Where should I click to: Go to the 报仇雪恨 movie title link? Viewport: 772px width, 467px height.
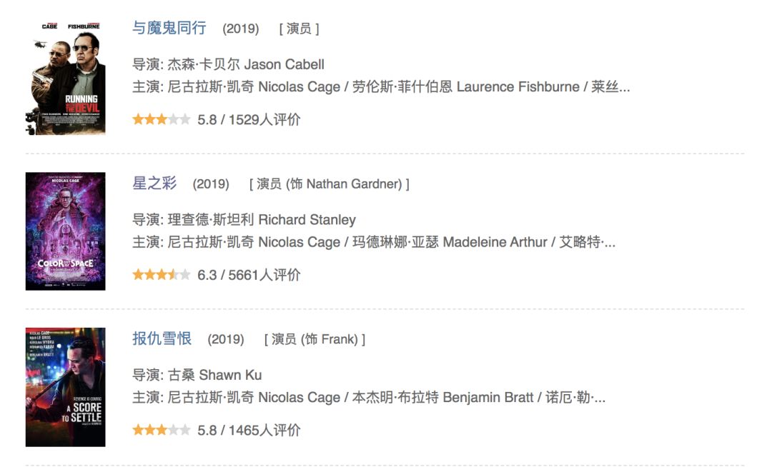point(162,338)
